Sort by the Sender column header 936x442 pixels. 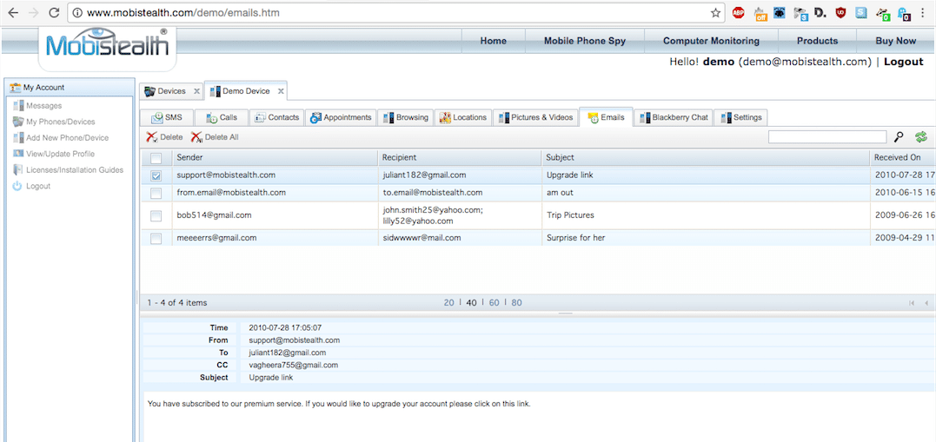click(276, 158)
